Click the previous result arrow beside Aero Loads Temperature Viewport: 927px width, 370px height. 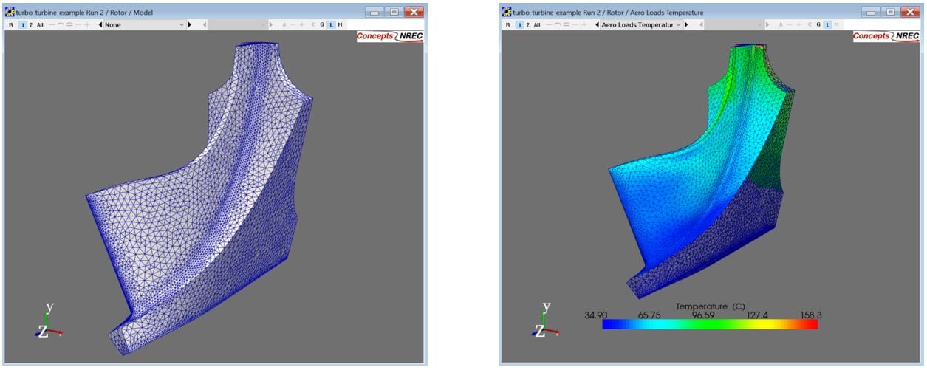click(x=597, y=25)
